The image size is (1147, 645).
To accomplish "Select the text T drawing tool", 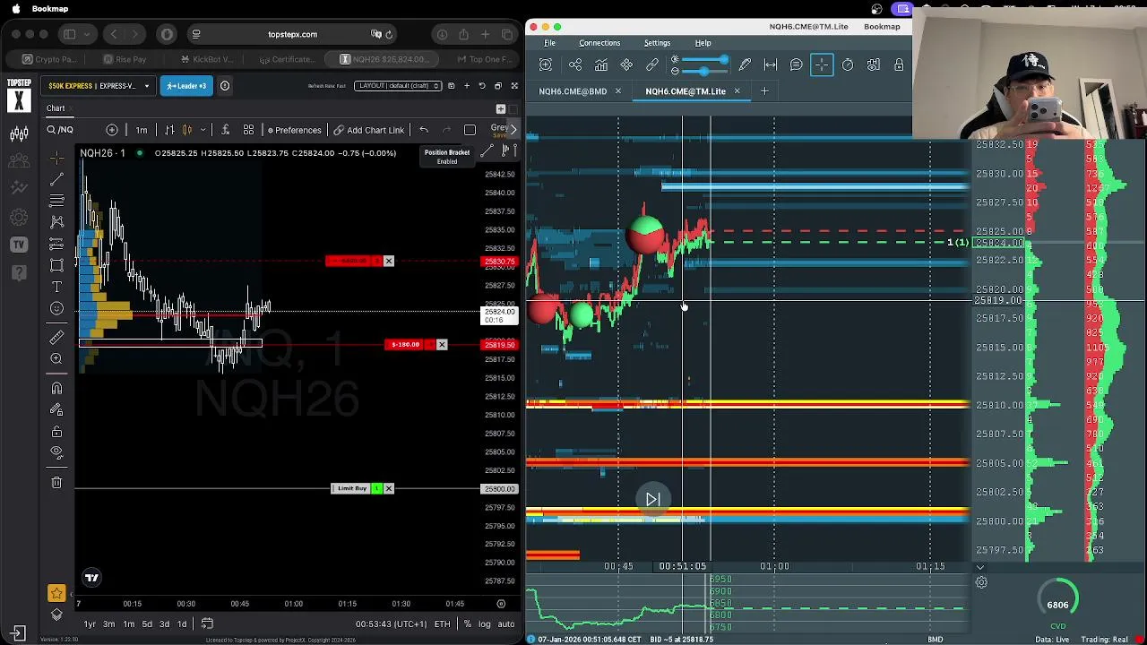I will pyautogui.click(x=56, y=287).
